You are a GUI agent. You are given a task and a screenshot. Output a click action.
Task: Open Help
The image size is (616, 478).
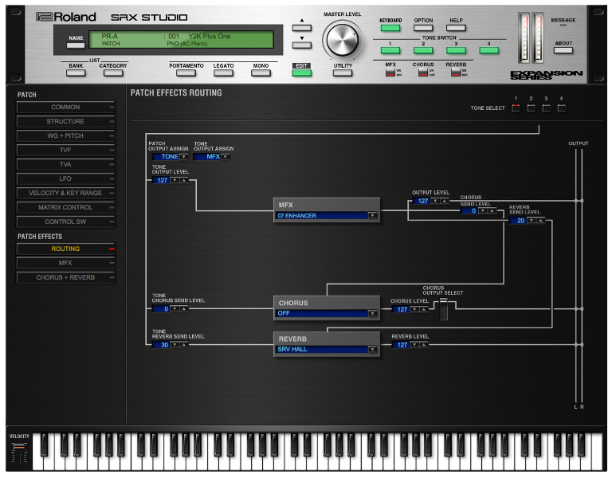pos(456,28)
